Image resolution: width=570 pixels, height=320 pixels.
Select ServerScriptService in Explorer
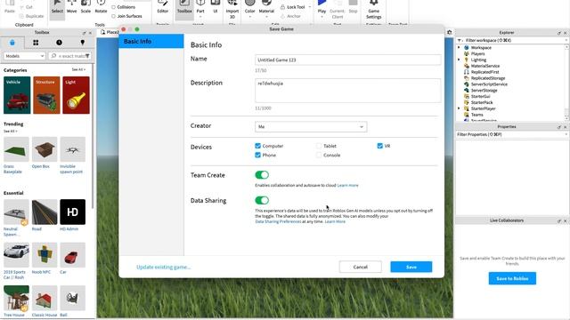(489, 84)
